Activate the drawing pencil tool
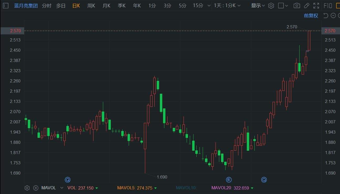 coord(307,6)
